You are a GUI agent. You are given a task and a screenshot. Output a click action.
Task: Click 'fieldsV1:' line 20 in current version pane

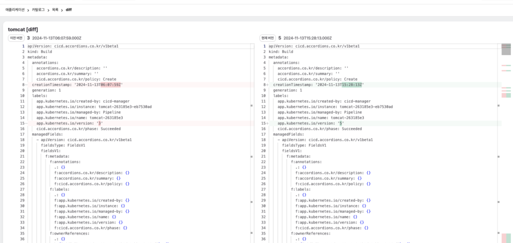(x=292, y=151)
